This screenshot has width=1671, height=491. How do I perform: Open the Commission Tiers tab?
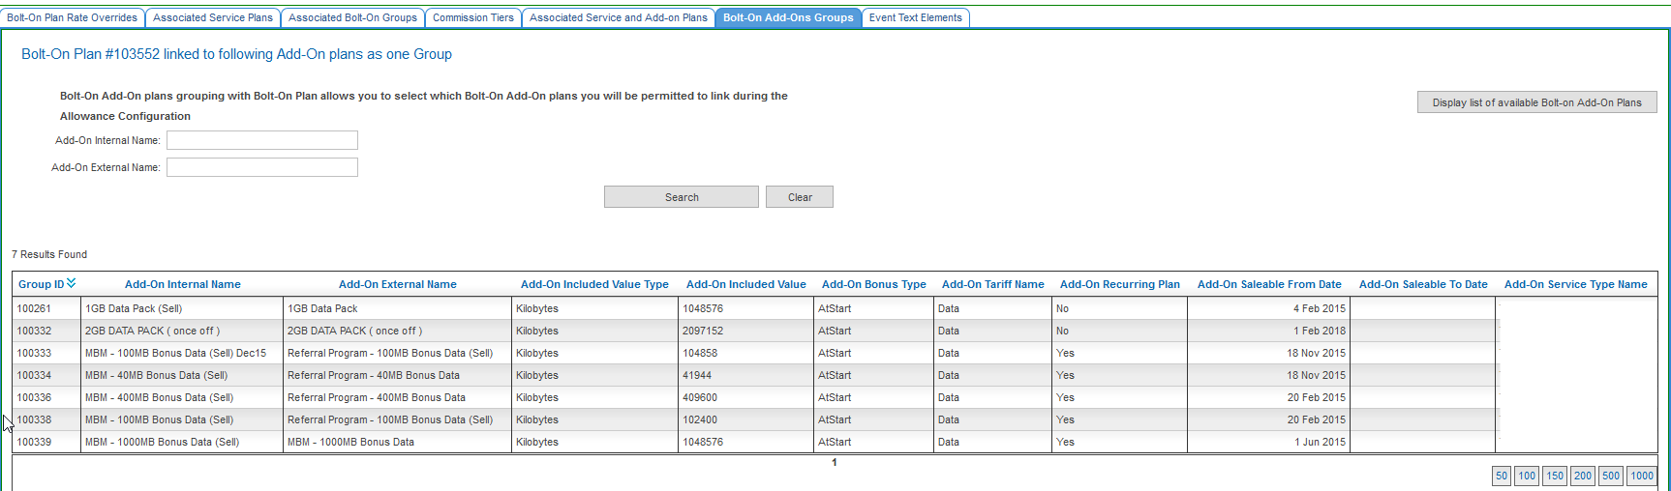(473, 17)
